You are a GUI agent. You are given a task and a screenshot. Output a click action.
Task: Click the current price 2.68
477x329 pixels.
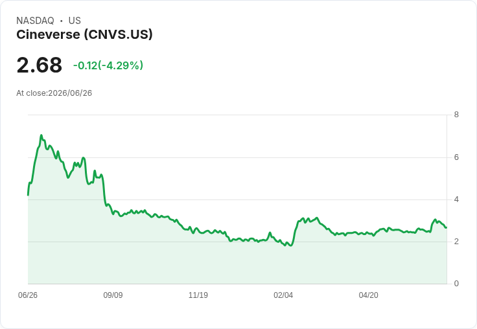(40, 65)
